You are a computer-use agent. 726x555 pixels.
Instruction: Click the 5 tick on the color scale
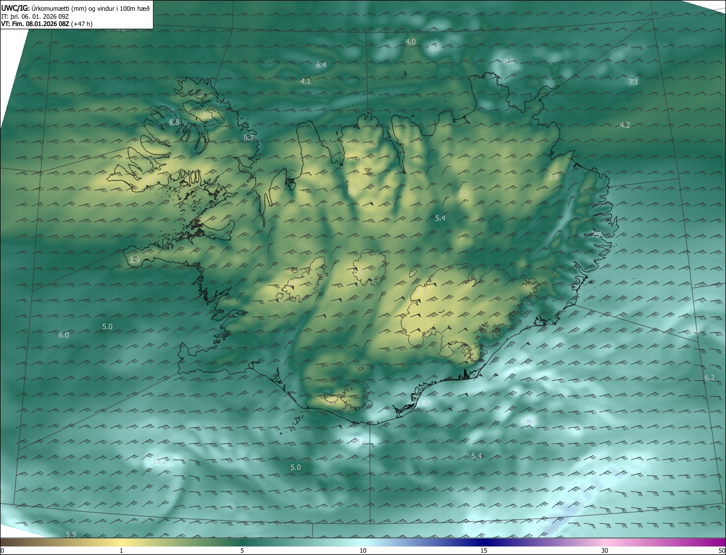pos(242,550)
